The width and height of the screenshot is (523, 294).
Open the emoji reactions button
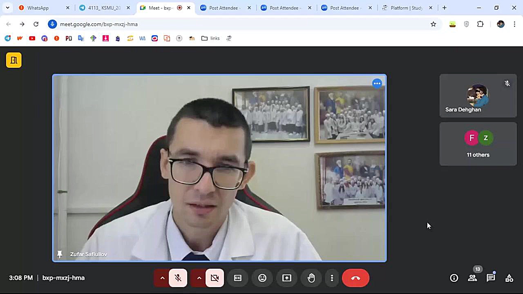pos(262,278)
